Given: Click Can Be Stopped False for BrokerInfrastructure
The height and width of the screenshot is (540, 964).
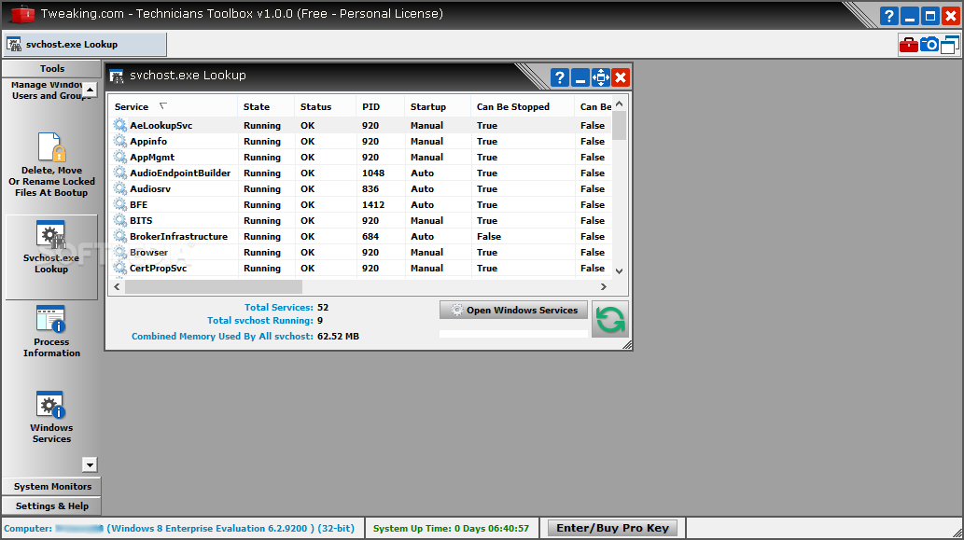Looking at the screenshot, I should 489,237.
